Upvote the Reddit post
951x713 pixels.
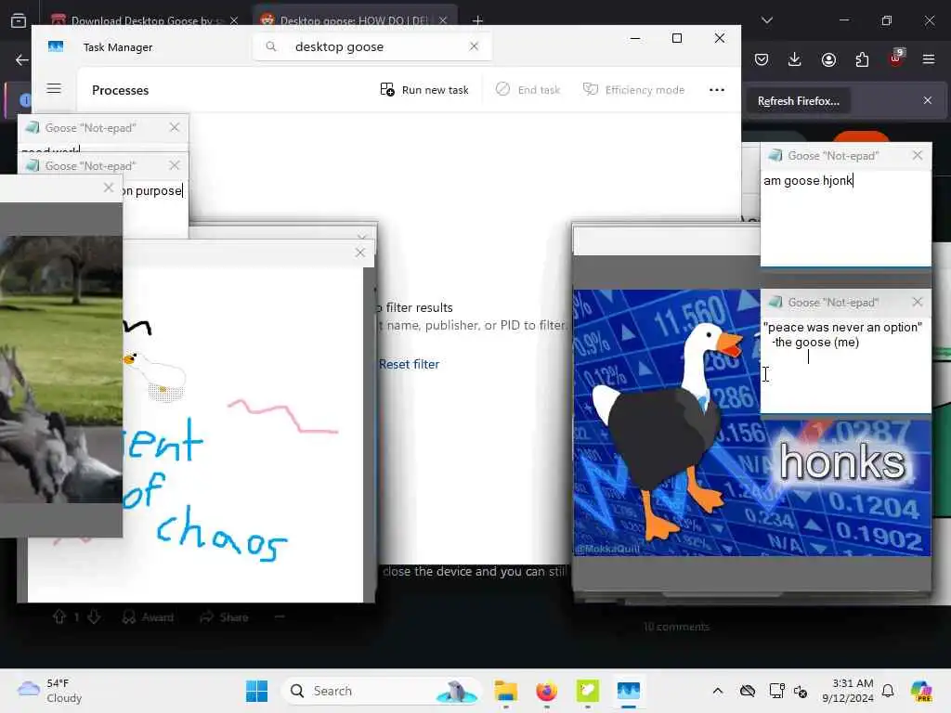[59, 617]
